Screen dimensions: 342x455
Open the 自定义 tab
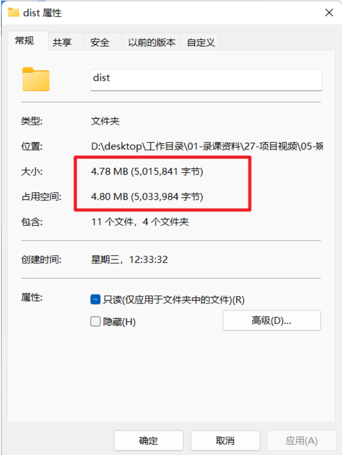200,42
